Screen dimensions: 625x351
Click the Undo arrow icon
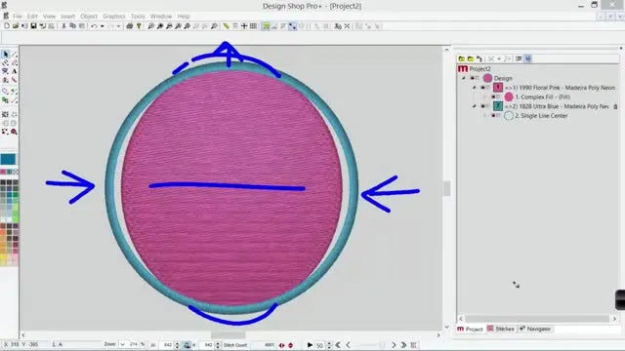pyautogui.click(x=94, y=26)
